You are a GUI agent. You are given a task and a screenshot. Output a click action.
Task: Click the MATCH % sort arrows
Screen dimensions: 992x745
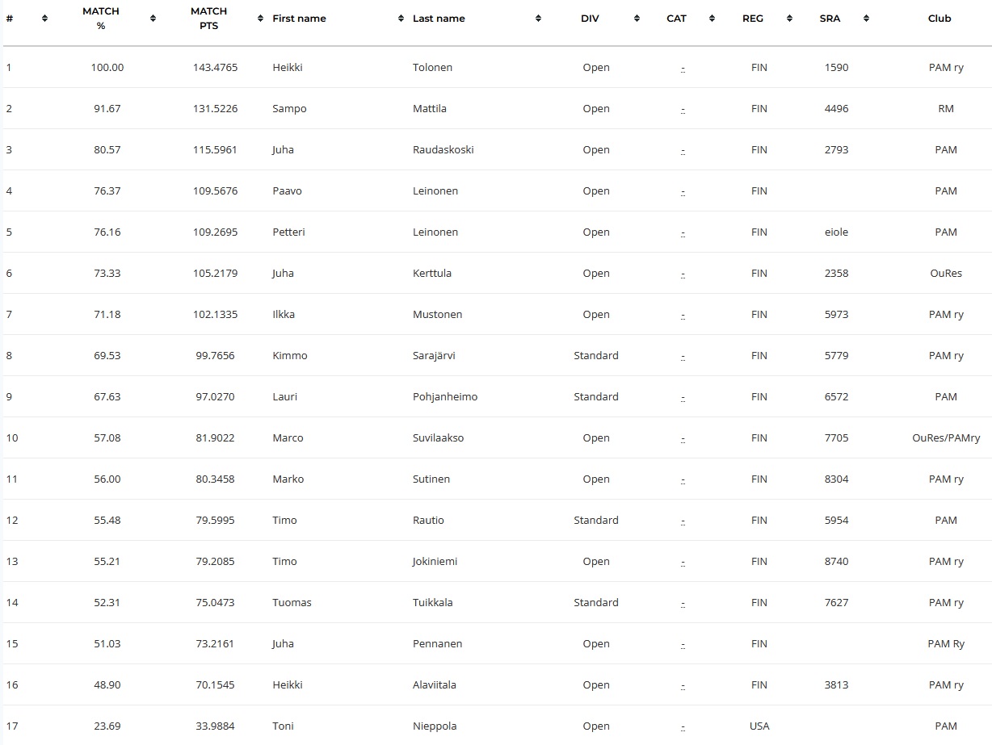coord(153,19)
